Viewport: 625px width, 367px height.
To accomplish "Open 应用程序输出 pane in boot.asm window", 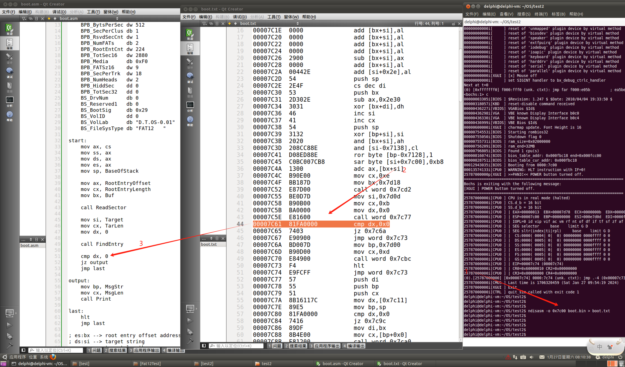I will click(144, 350).
